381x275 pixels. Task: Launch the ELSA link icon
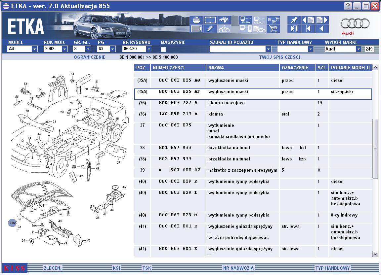(245, 20)
